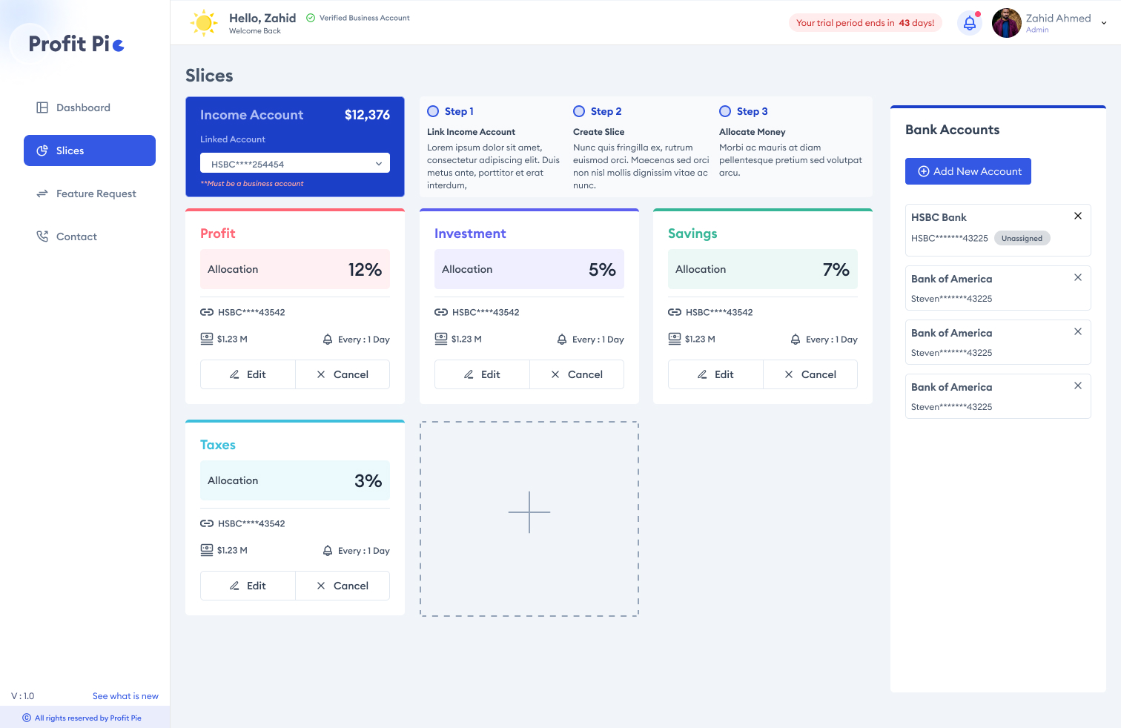Open the Contact page from sidebar
This screenshot has width=1121, height=728.
coord(76,236)
